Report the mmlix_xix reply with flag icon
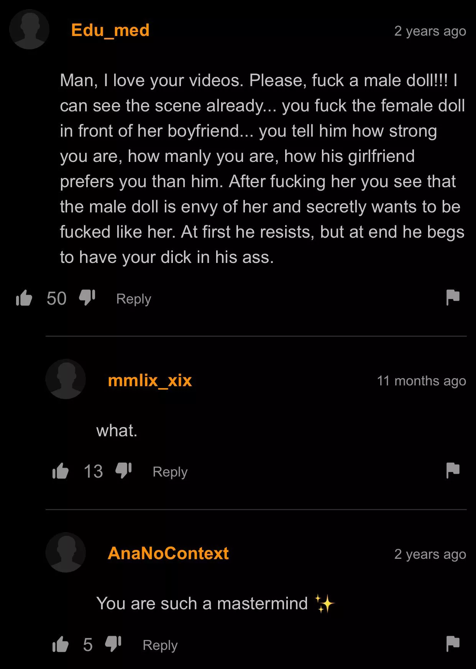The width and height of the screenshot is (476, 669). tap(453, 470)
